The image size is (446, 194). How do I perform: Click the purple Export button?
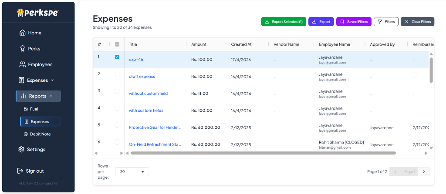321,22
